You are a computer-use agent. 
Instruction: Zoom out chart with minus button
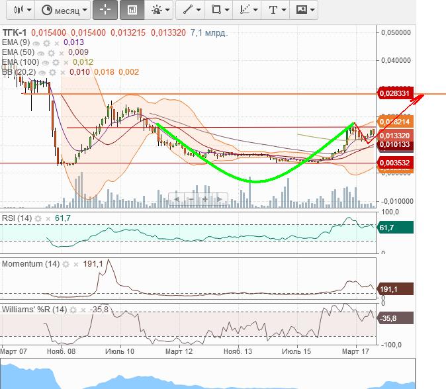click(x=191, y=199)
